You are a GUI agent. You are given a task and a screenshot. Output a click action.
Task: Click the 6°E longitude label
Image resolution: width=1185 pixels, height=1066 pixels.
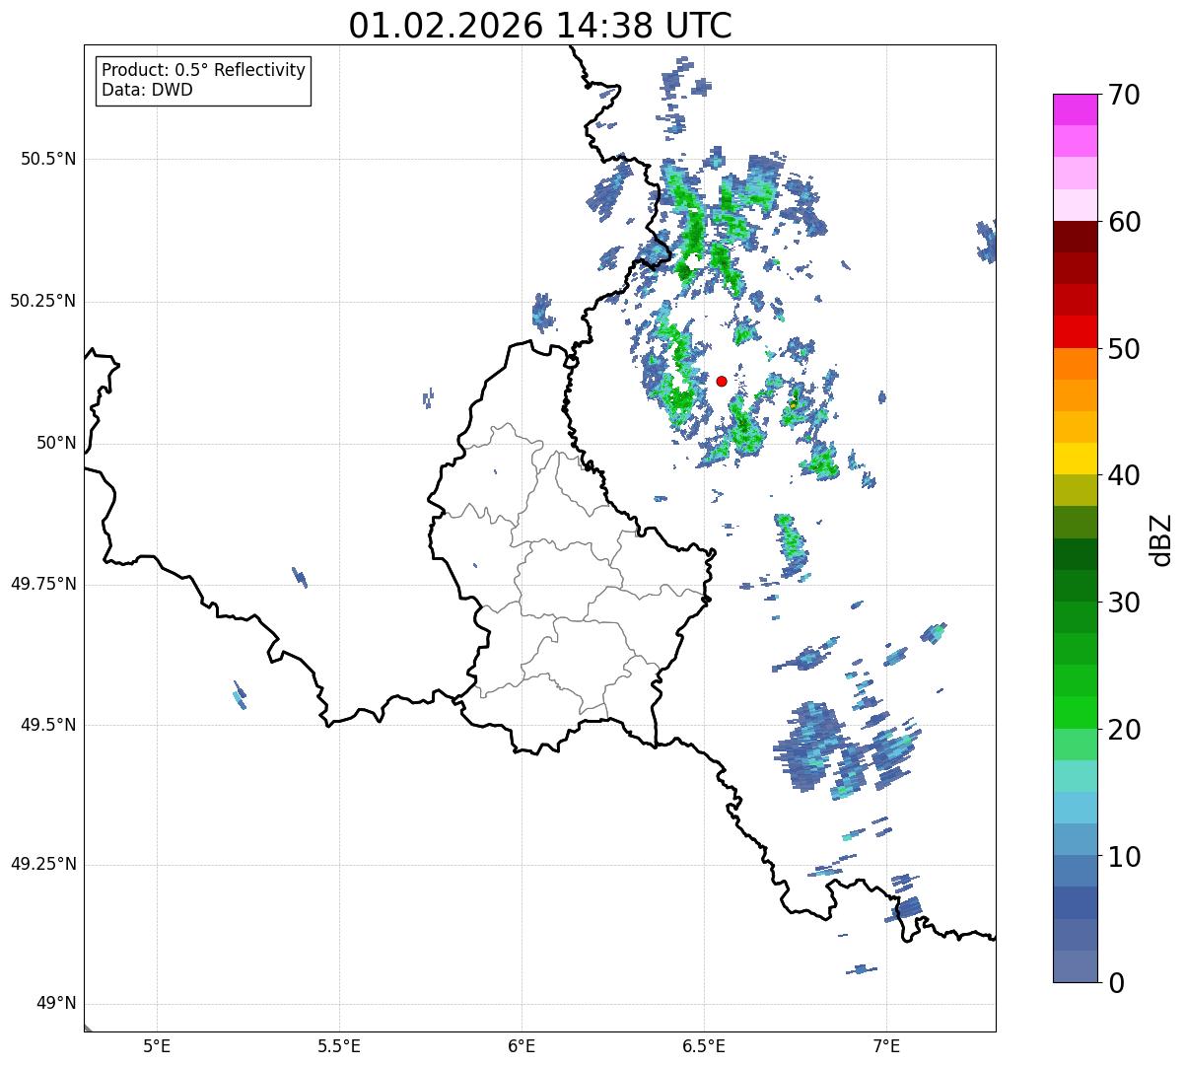point(522,1046)
